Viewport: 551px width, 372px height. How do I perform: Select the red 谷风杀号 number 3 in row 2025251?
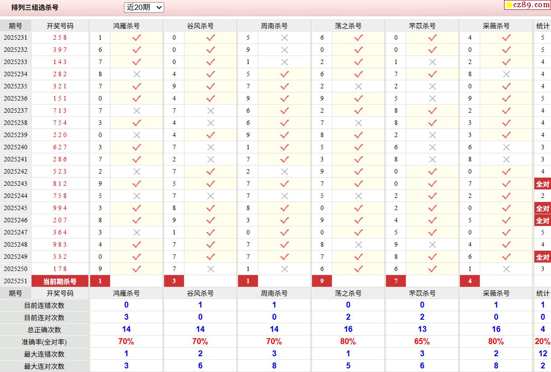pos(174,281)
